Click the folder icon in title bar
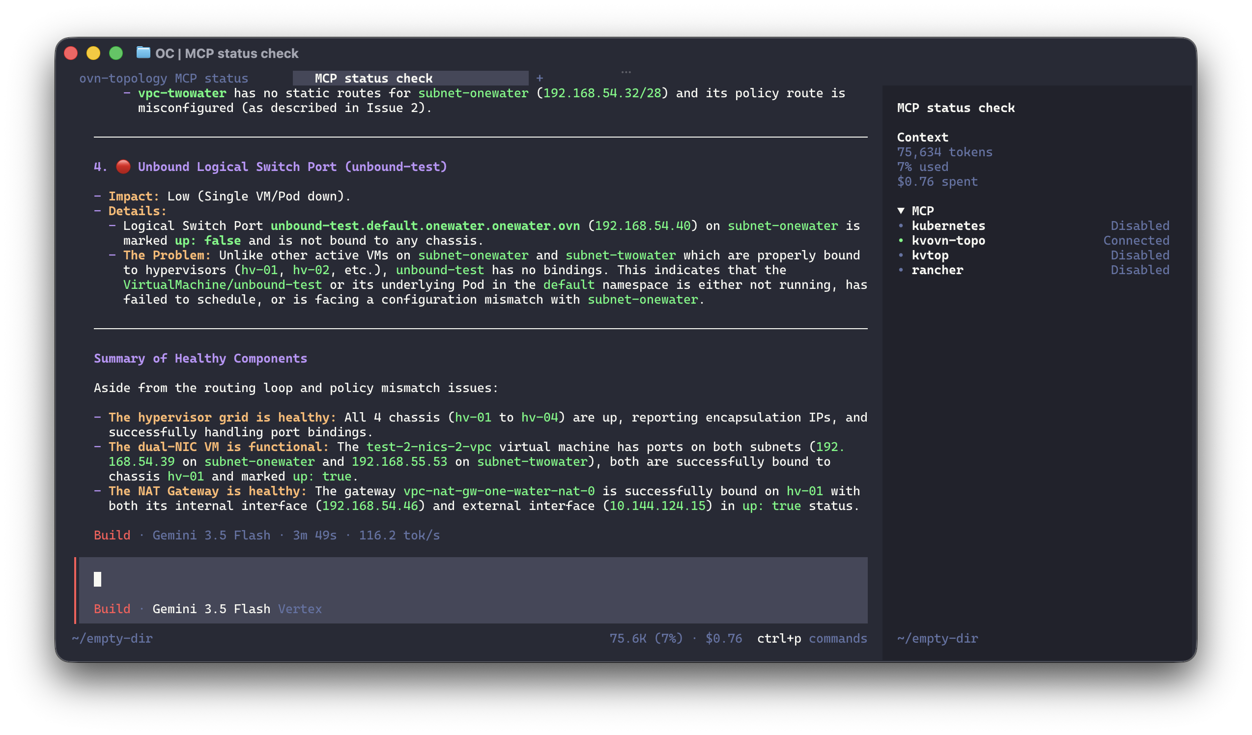This screenshot has width=1252, height=735. tap(143, 53)
